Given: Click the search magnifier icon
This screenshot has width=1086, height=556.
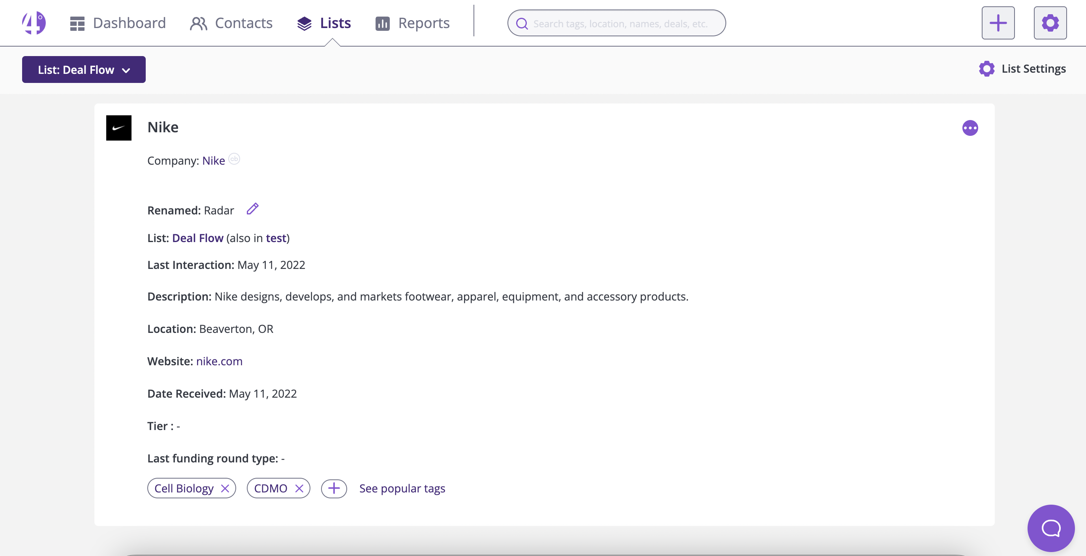Looking at the screenshot, I should (522, 24).
